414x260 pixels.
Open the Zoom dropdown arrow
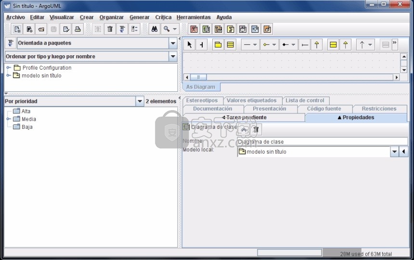175,29
